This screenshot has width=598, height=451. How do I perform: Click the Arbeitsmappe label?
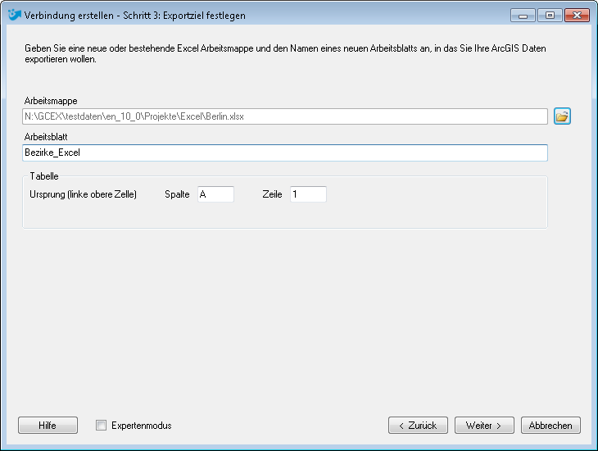[51, 101]
